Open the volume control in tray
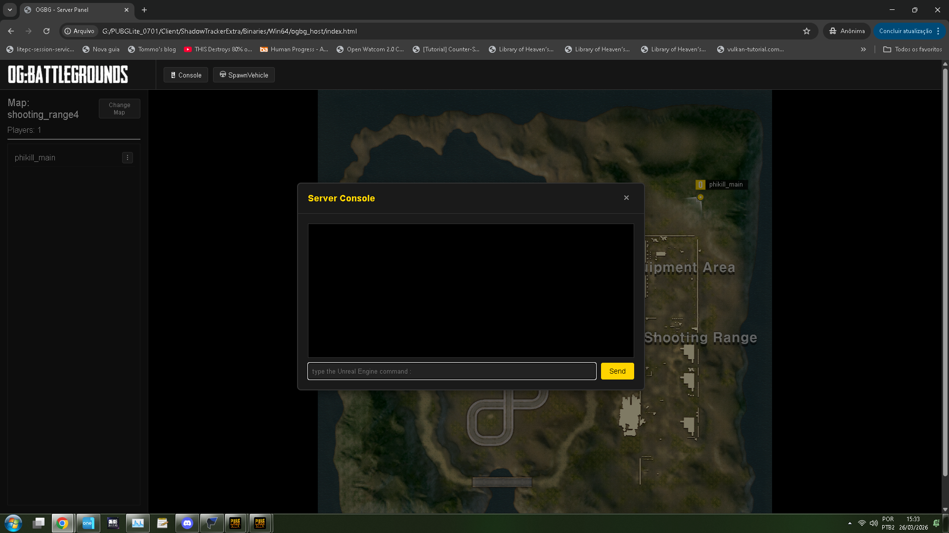The width and height of the screenshot is (949, 533). pyautogui.click(x=873, y=523)
